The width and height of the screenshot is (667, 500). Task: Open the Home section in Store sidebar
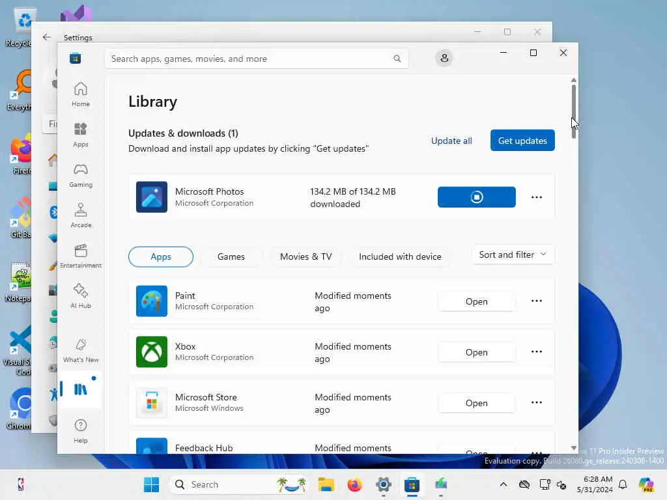[x=80, y=94]
